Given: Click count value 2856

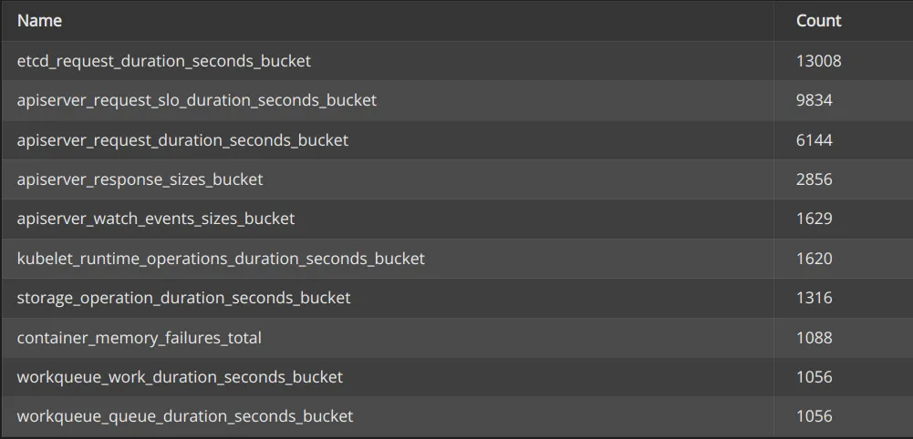Looking at the screenshot, I should point(814,179).
